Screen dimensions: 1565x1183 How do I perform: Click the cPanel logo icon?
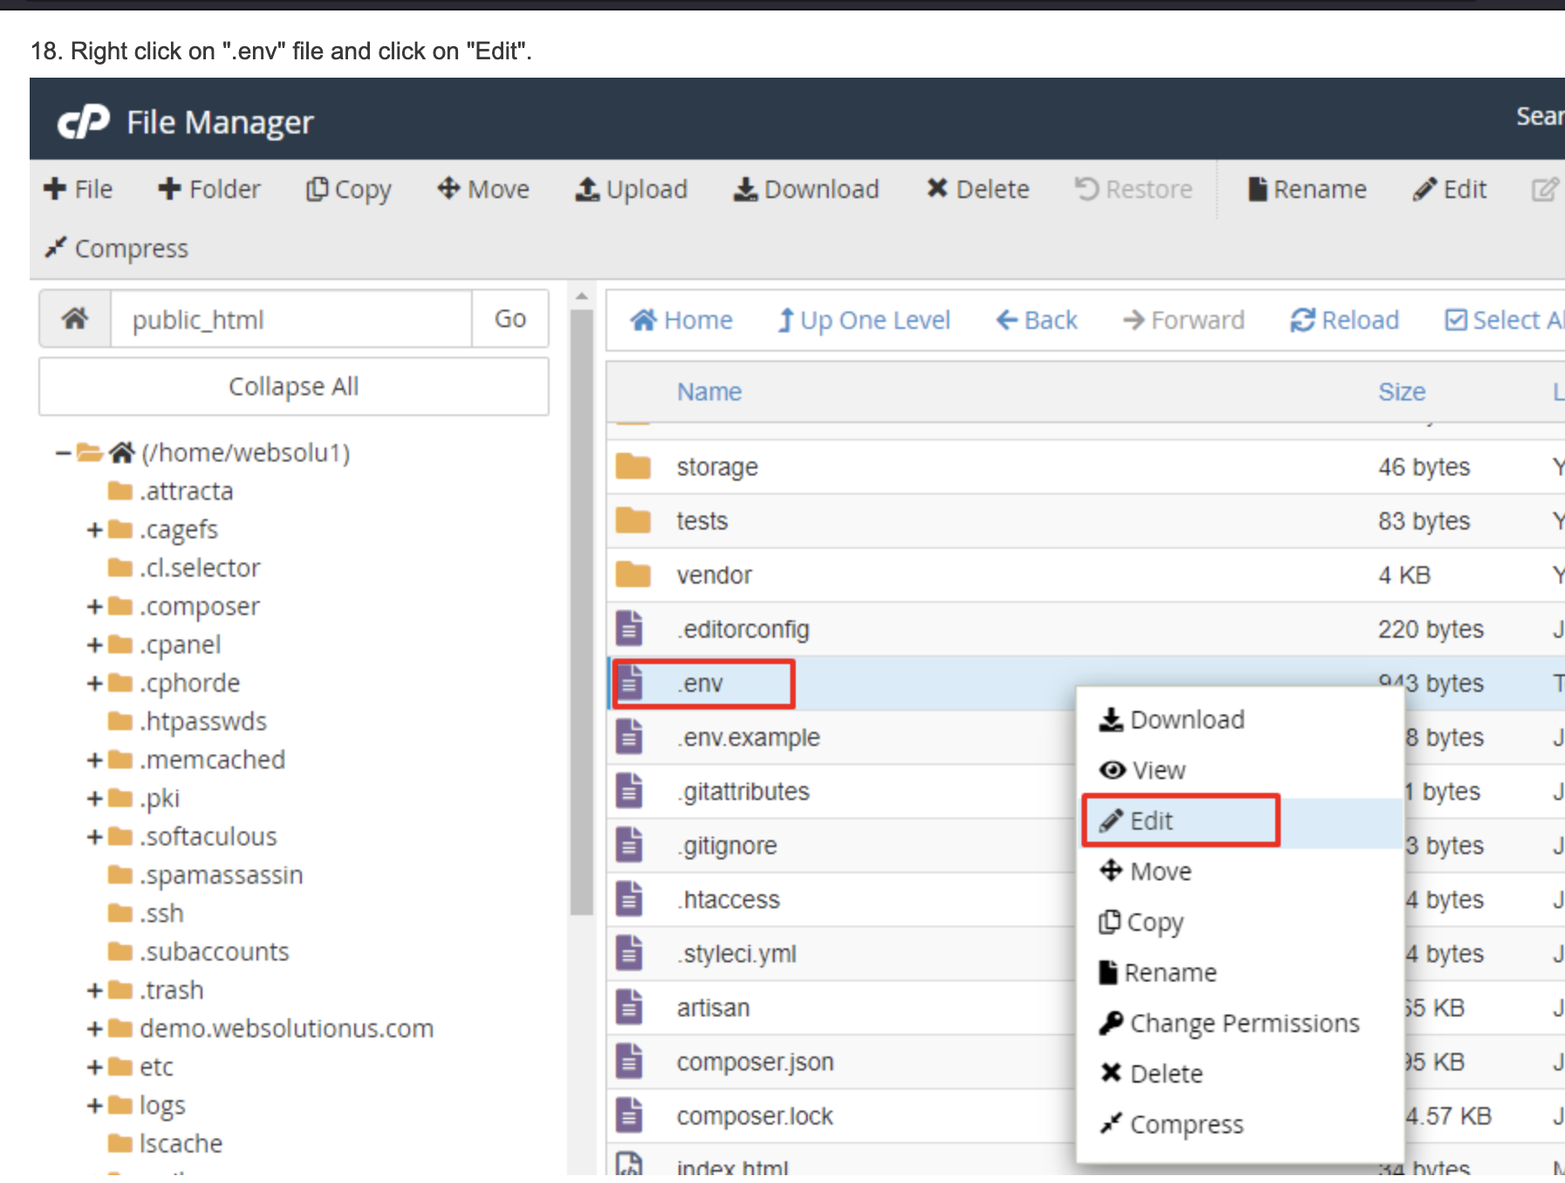84,122
